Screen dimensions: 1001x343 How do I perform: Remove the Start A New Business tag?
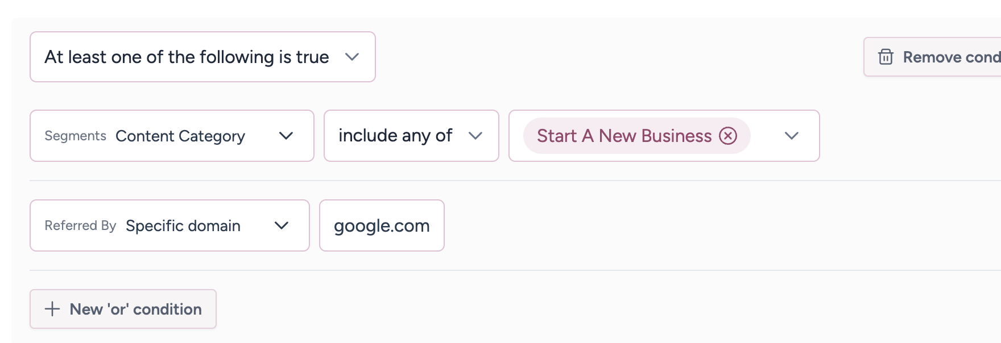click(x=728, y=136)
